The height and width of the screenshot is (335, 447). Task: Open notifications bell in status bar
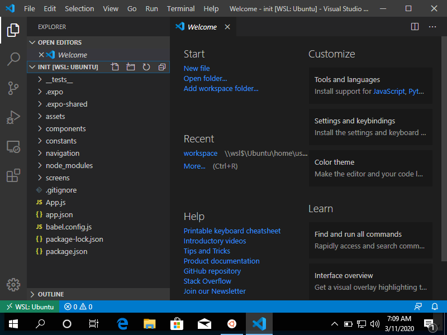click(435, 307)
